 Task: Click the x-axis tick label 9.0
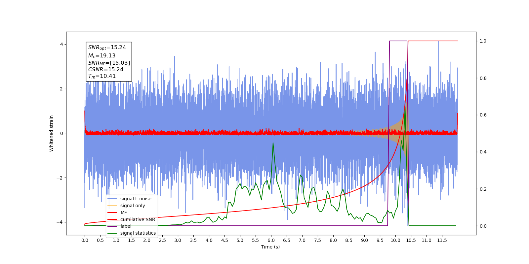pyautogui.click(x=364, y=240)
